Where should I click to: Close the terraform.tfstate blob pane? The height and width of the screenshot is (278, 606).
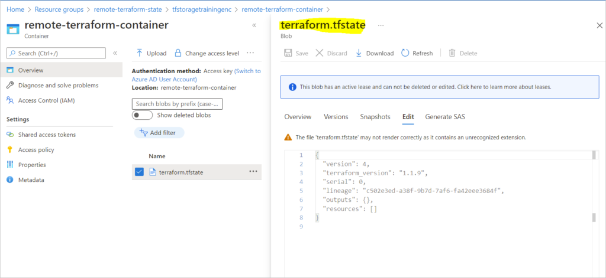599,25
